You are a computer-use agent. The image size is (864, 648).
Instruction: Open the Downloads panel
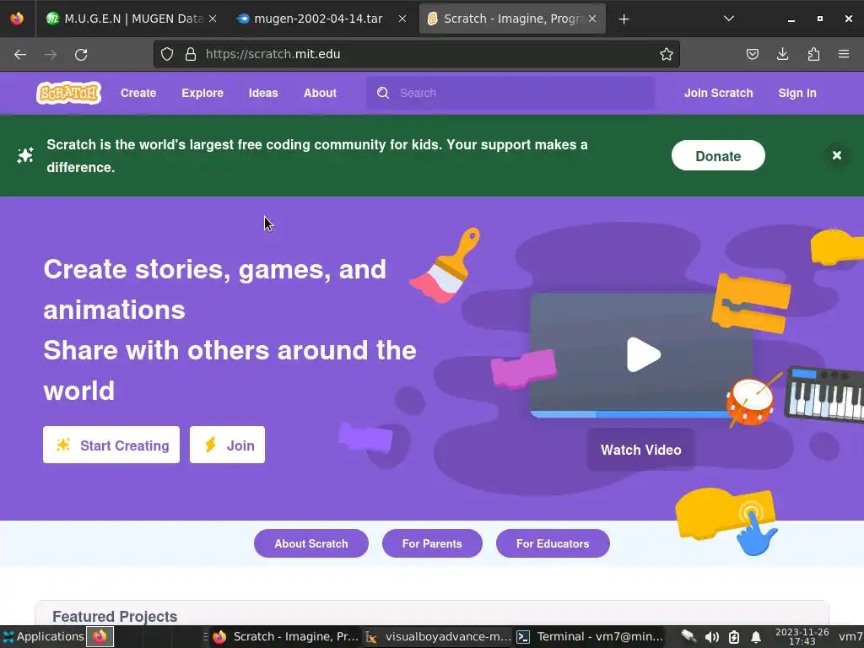pyautogui.click(x=782, y=54)
